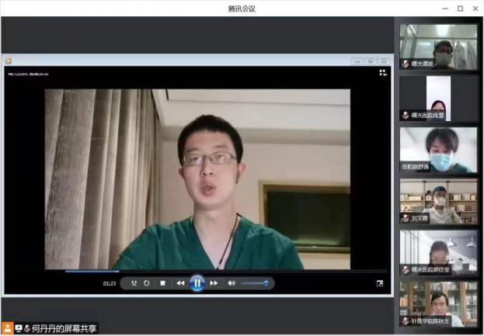The height and width of the screenshot is (336, 484).
Task: Open full screen using bottom-right player icon
Action: [x=380, y=283]
